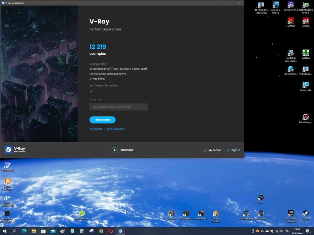The height and width of the screenshot is (235, 314).
Task: Minimize the V-Ray Benchmark window
Action: coord(221,3)
